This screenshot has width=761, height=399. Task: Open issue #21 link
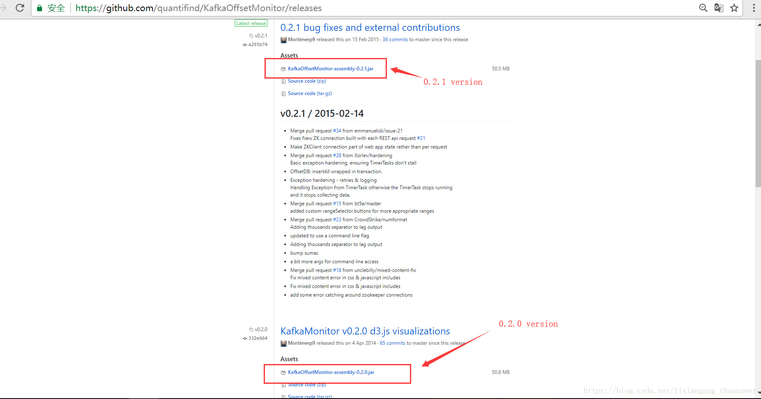[421, 138]
